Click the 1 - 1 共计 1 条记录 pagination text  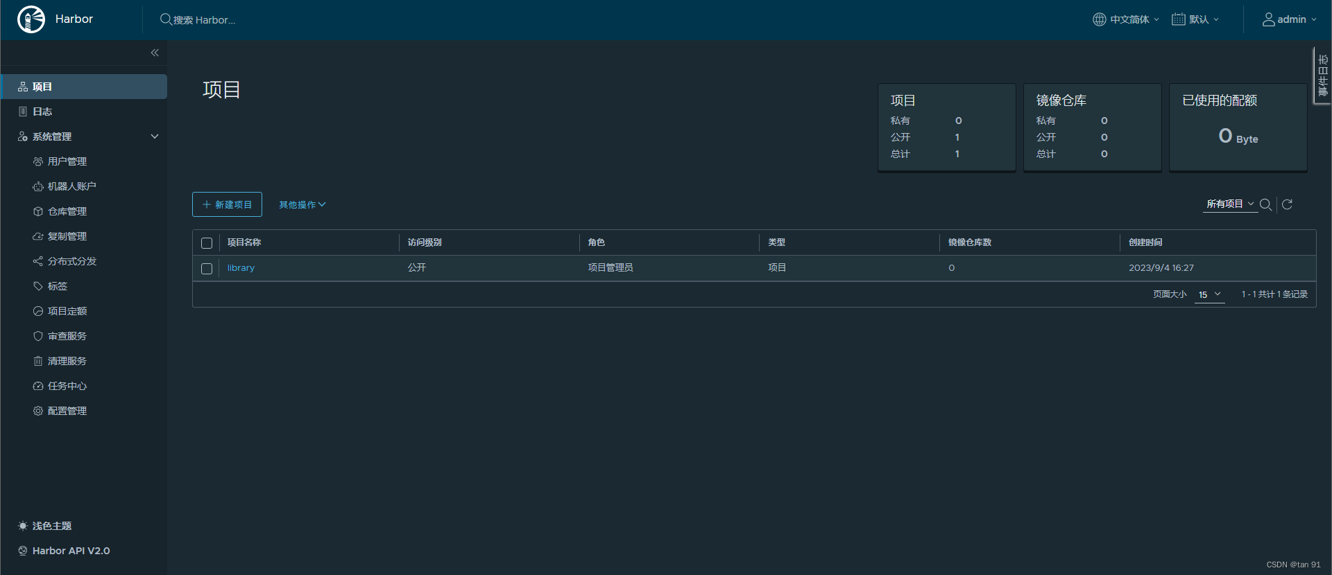click(1274, 294)
